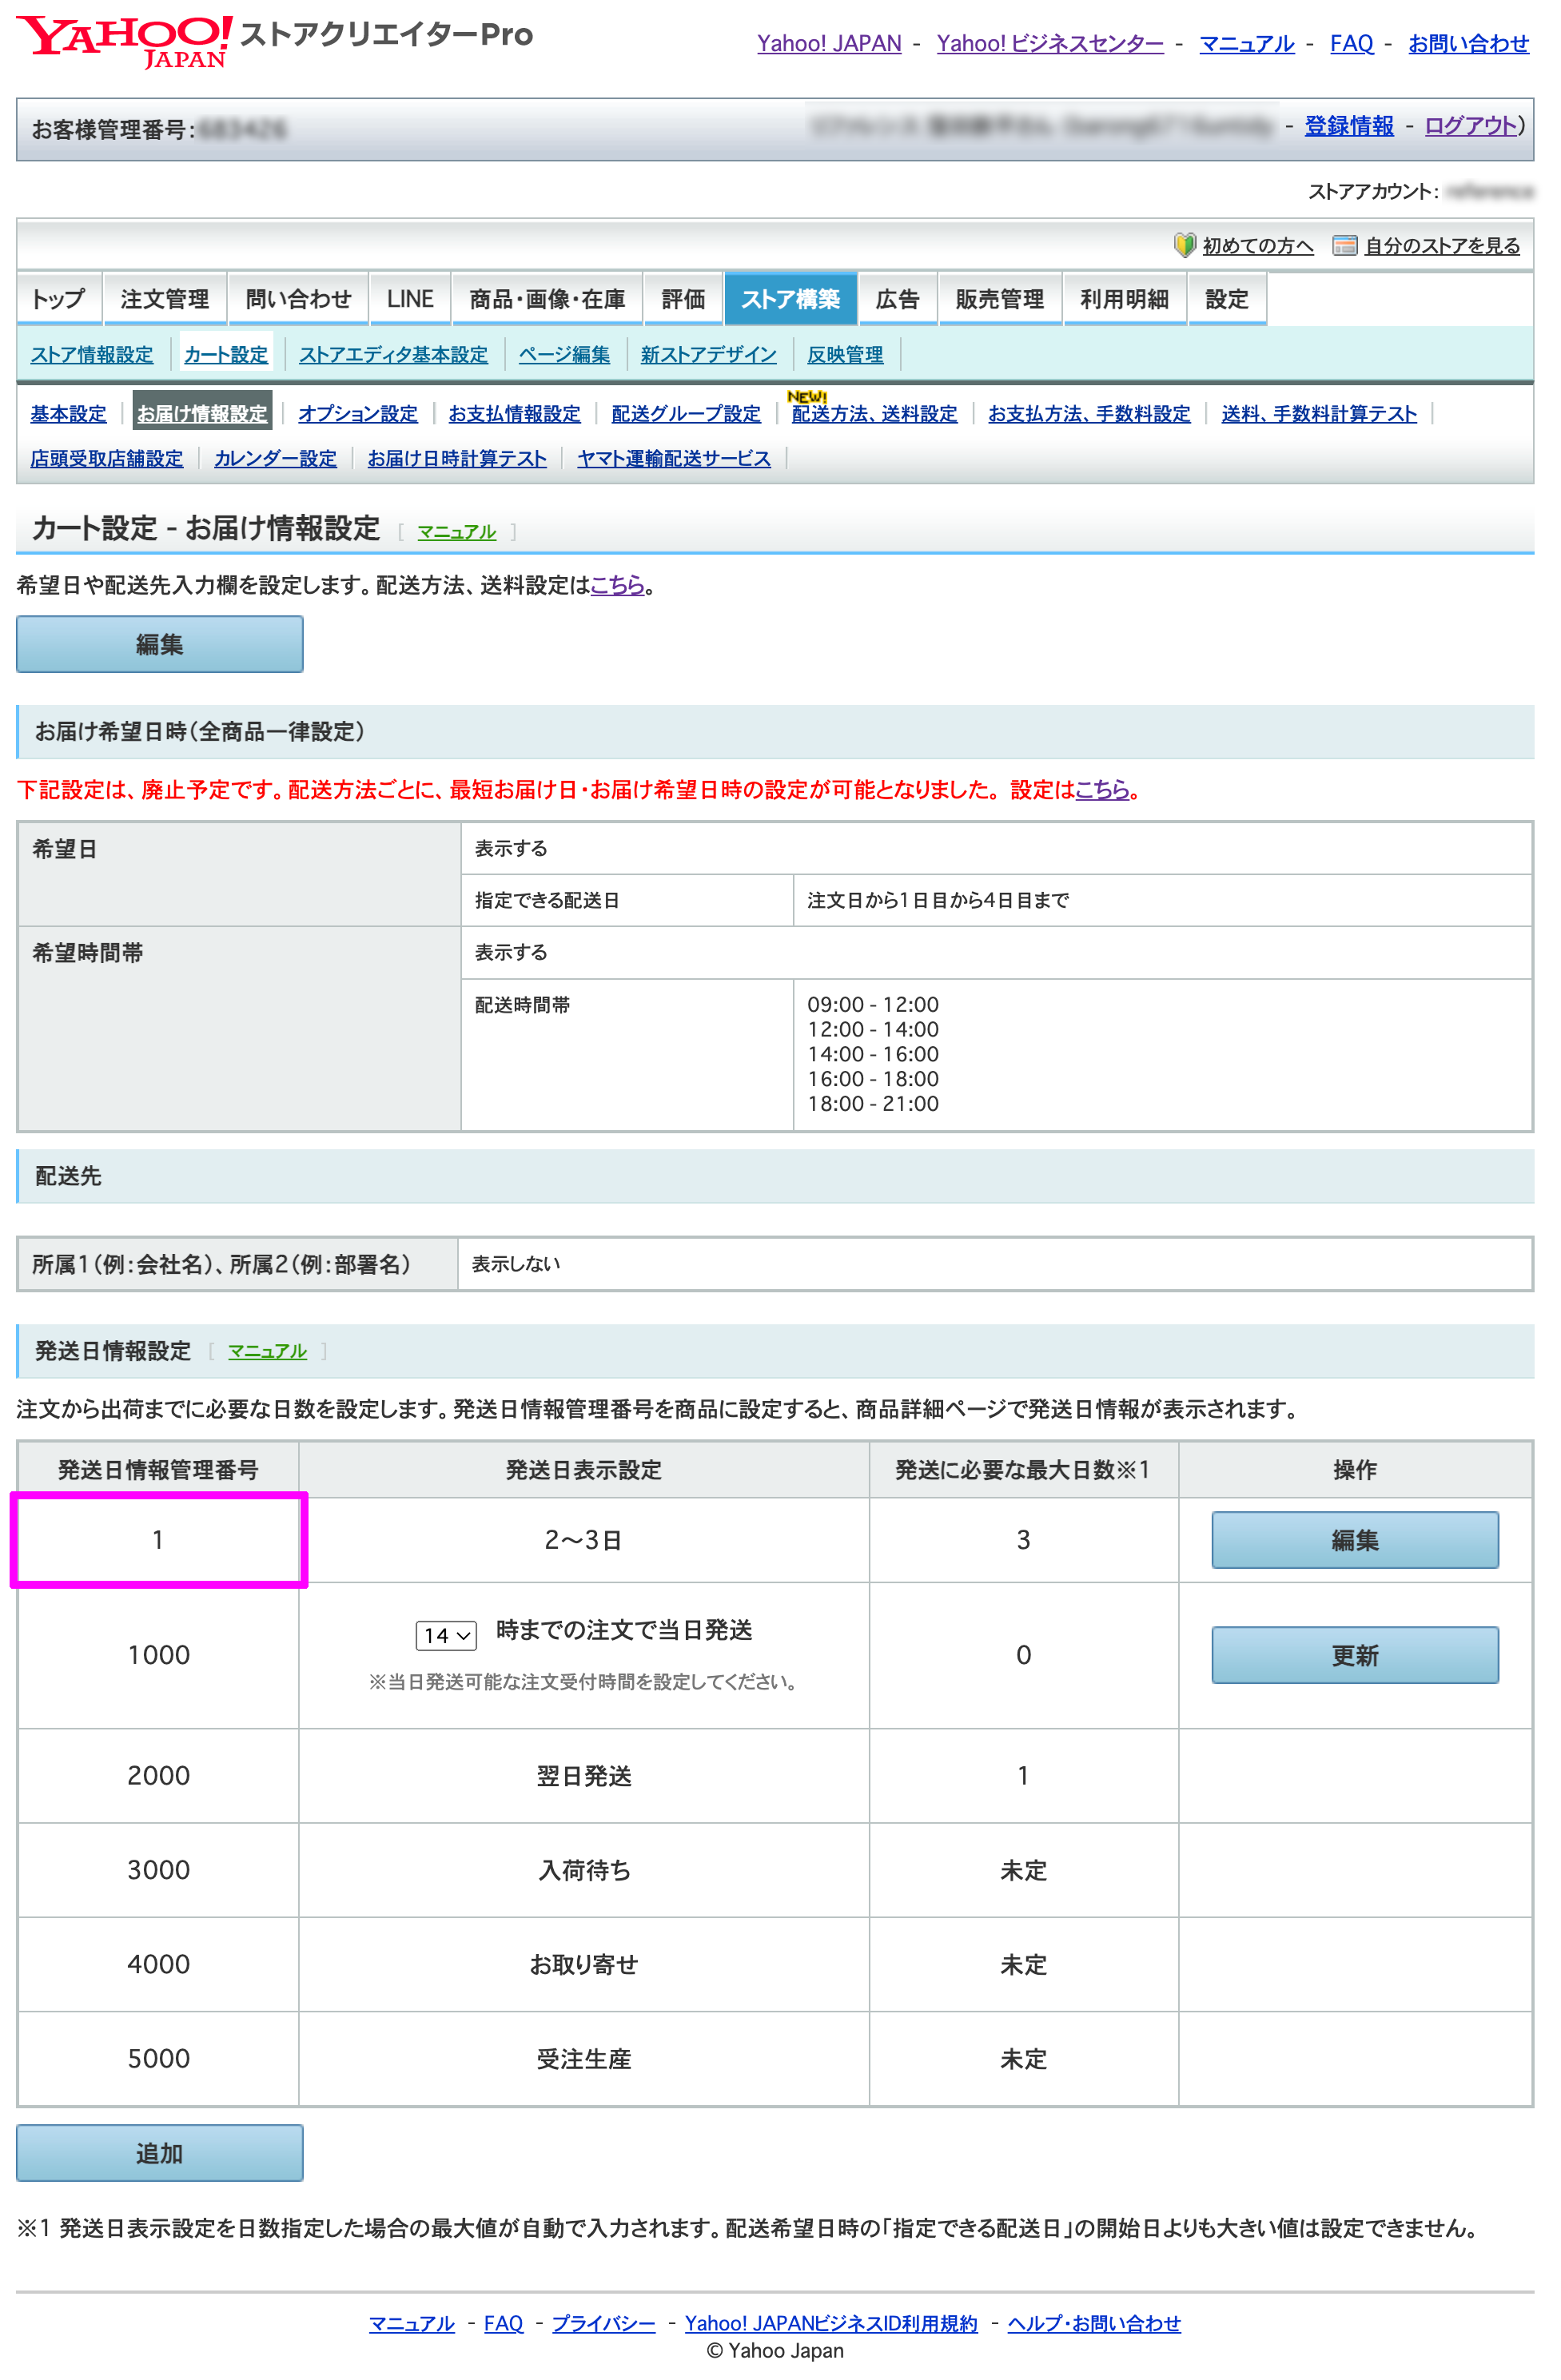Click the store window icon beside 自分のストアを見る
The image size is (1561, 2380).
[x=1345, y=245]
